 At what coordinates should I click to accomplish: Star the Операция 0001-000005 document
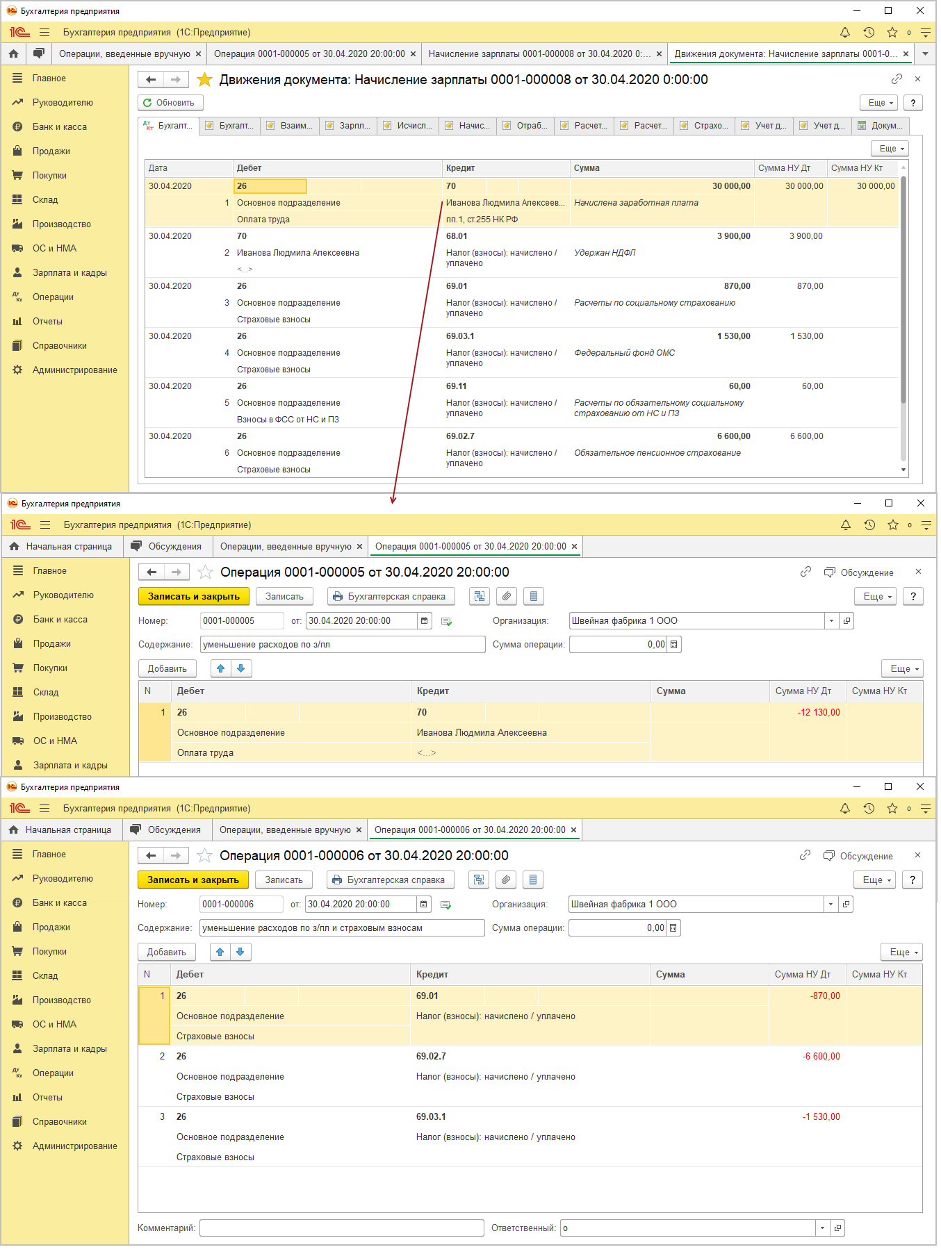[x=205, y=572]
